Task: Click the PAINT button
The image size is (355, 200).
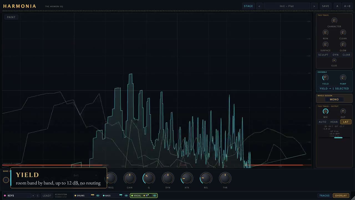Action: coord(11,17)
